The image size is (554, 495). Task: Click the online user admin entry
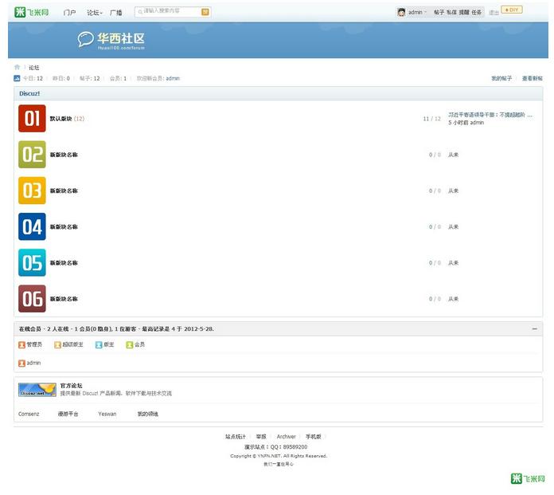[30, 363]
